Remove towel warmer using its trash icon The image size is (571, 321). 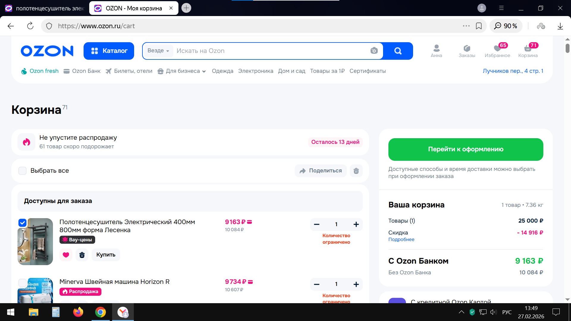[82, 255]
